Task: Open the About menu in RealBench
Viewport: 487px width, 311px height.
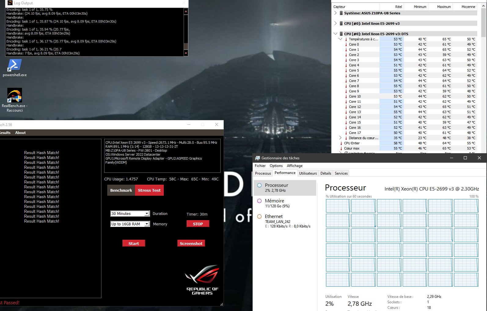Action: tap(20, 133)
